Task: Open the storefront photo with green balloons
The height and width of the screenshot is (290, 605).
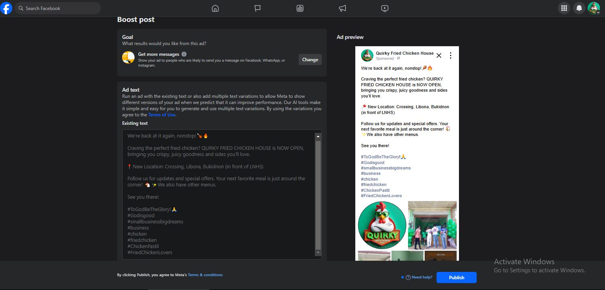Action: 432,225
